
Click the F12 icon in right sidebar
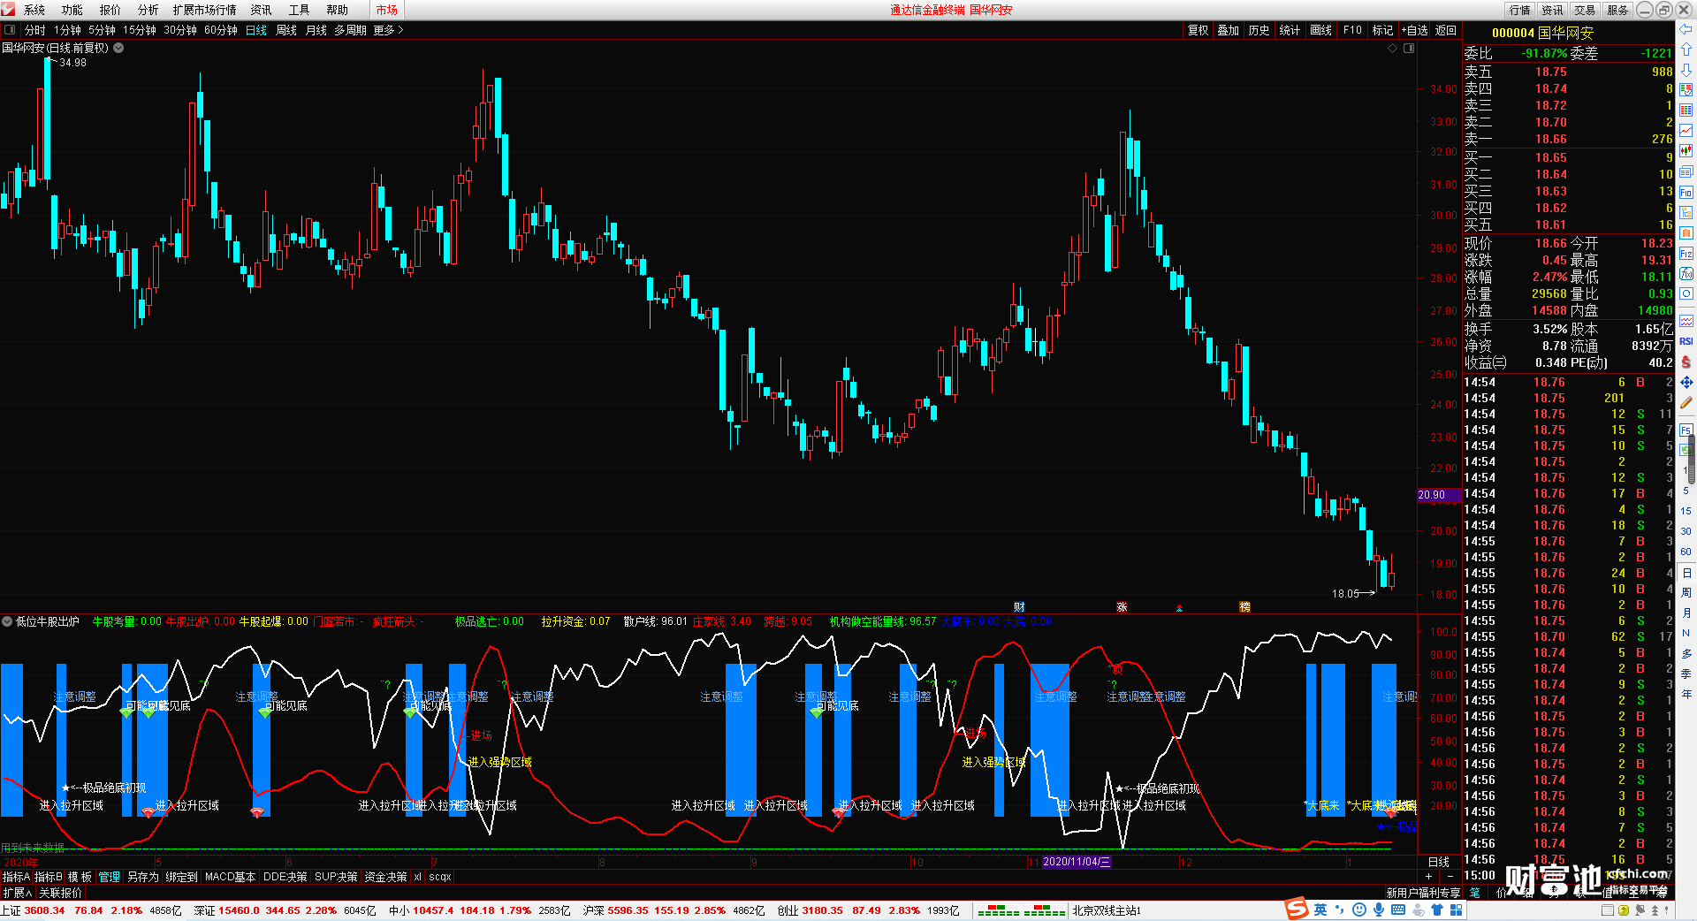tap(1686, 253)
